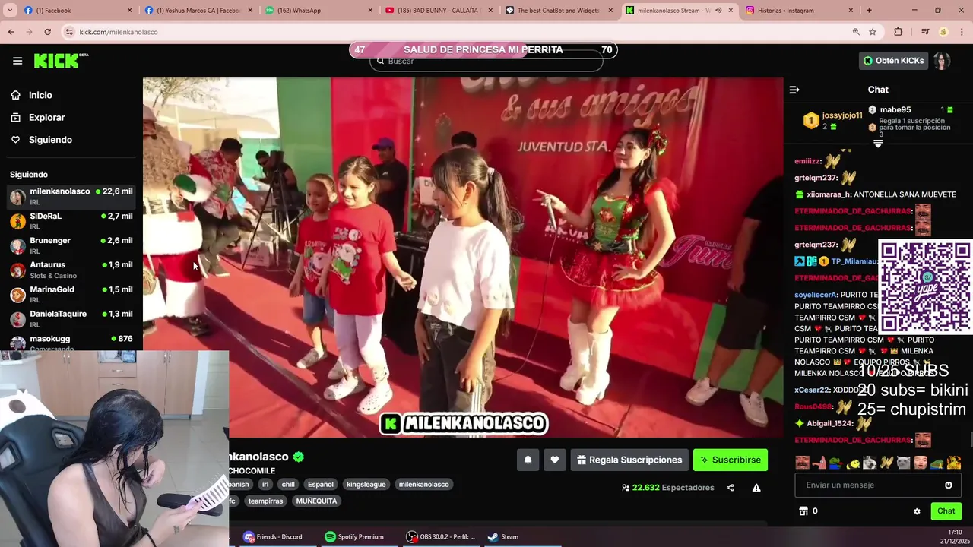Select mabe95 leaderboard entry
973x547 pixels.
[x=911, y=110]
